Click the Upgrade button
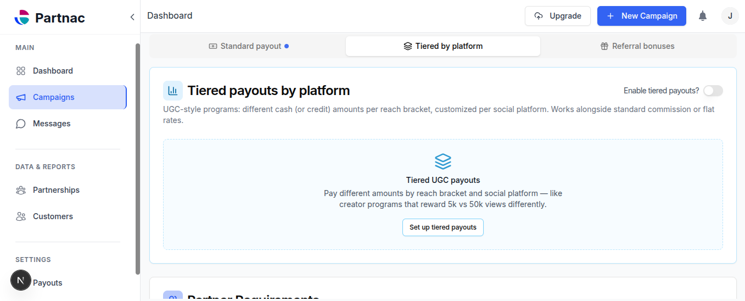Screen dimensions: 745x301 point(558,16)
